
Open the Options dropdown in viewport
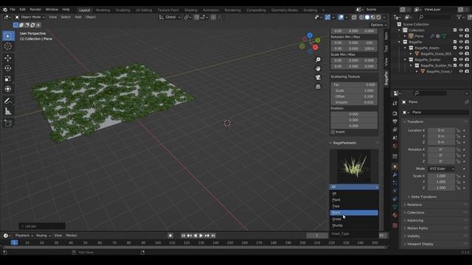click(x=378, y=25)
